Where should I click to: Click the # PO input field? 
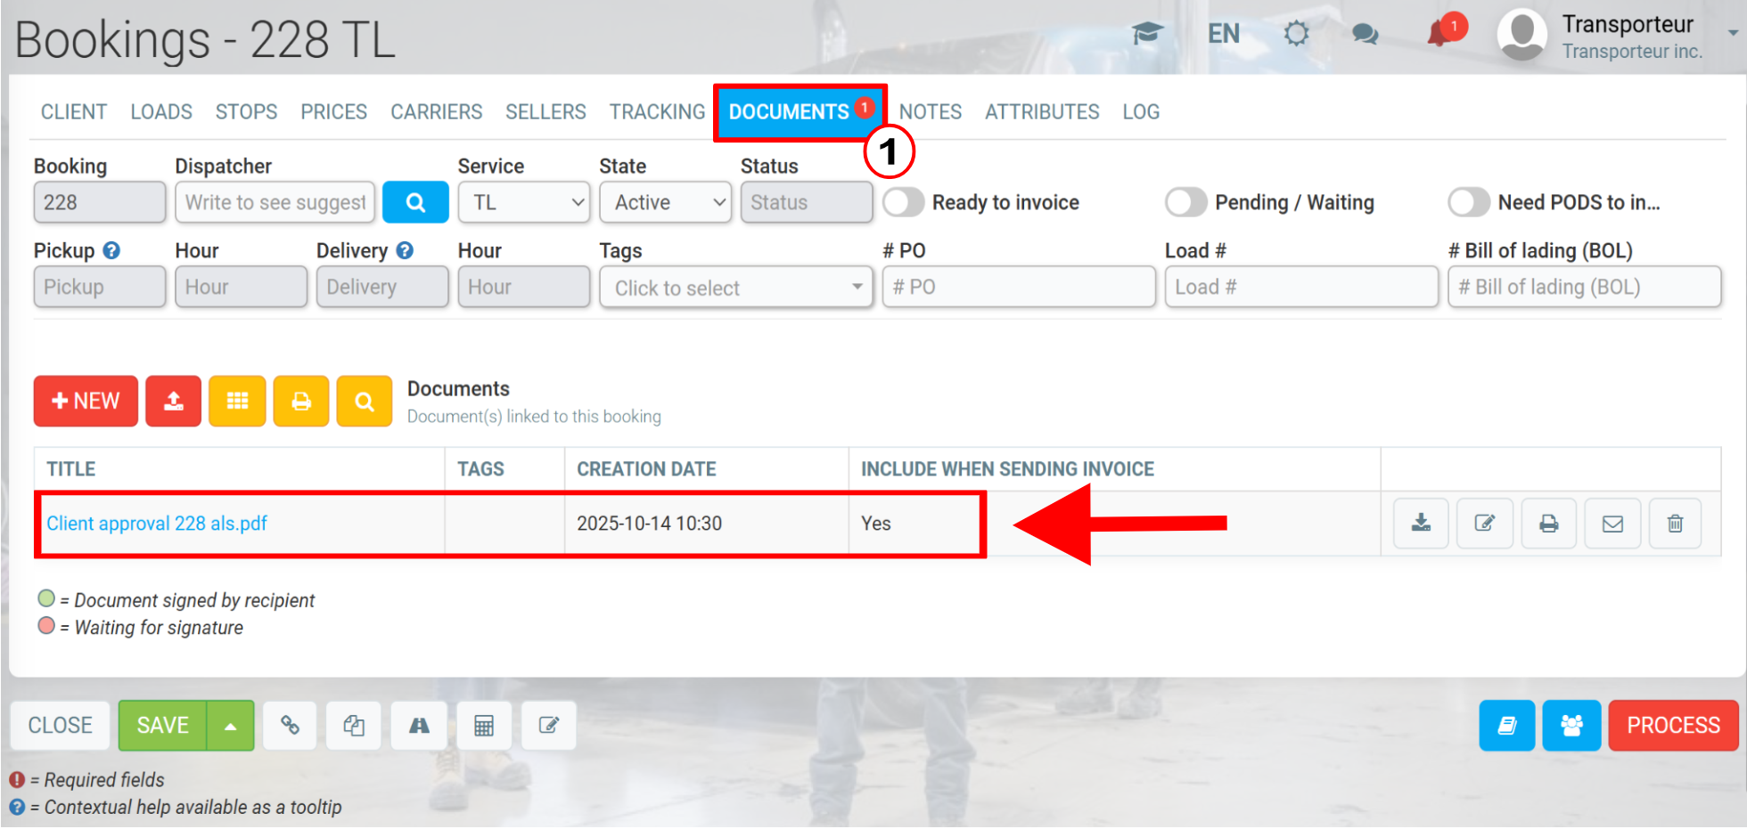[1019, 287]
